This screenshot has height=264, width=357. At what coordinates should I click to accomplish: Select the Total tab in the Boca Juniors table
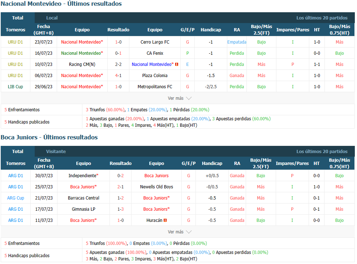18,151
